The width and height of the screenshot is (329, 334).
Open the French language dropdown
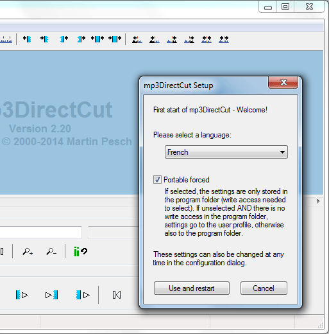(x=226, y=152)
